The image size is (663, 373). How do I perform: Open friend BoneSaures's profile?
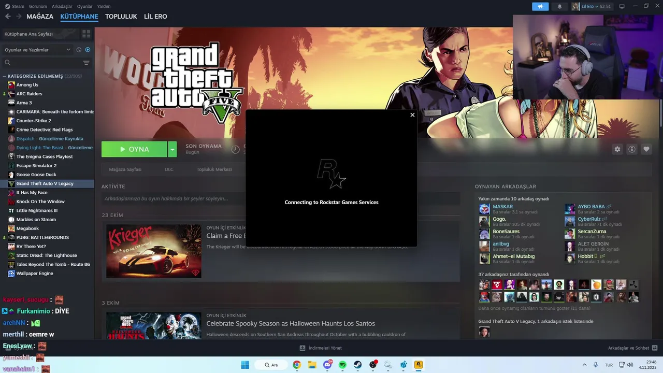coord(506,232)
